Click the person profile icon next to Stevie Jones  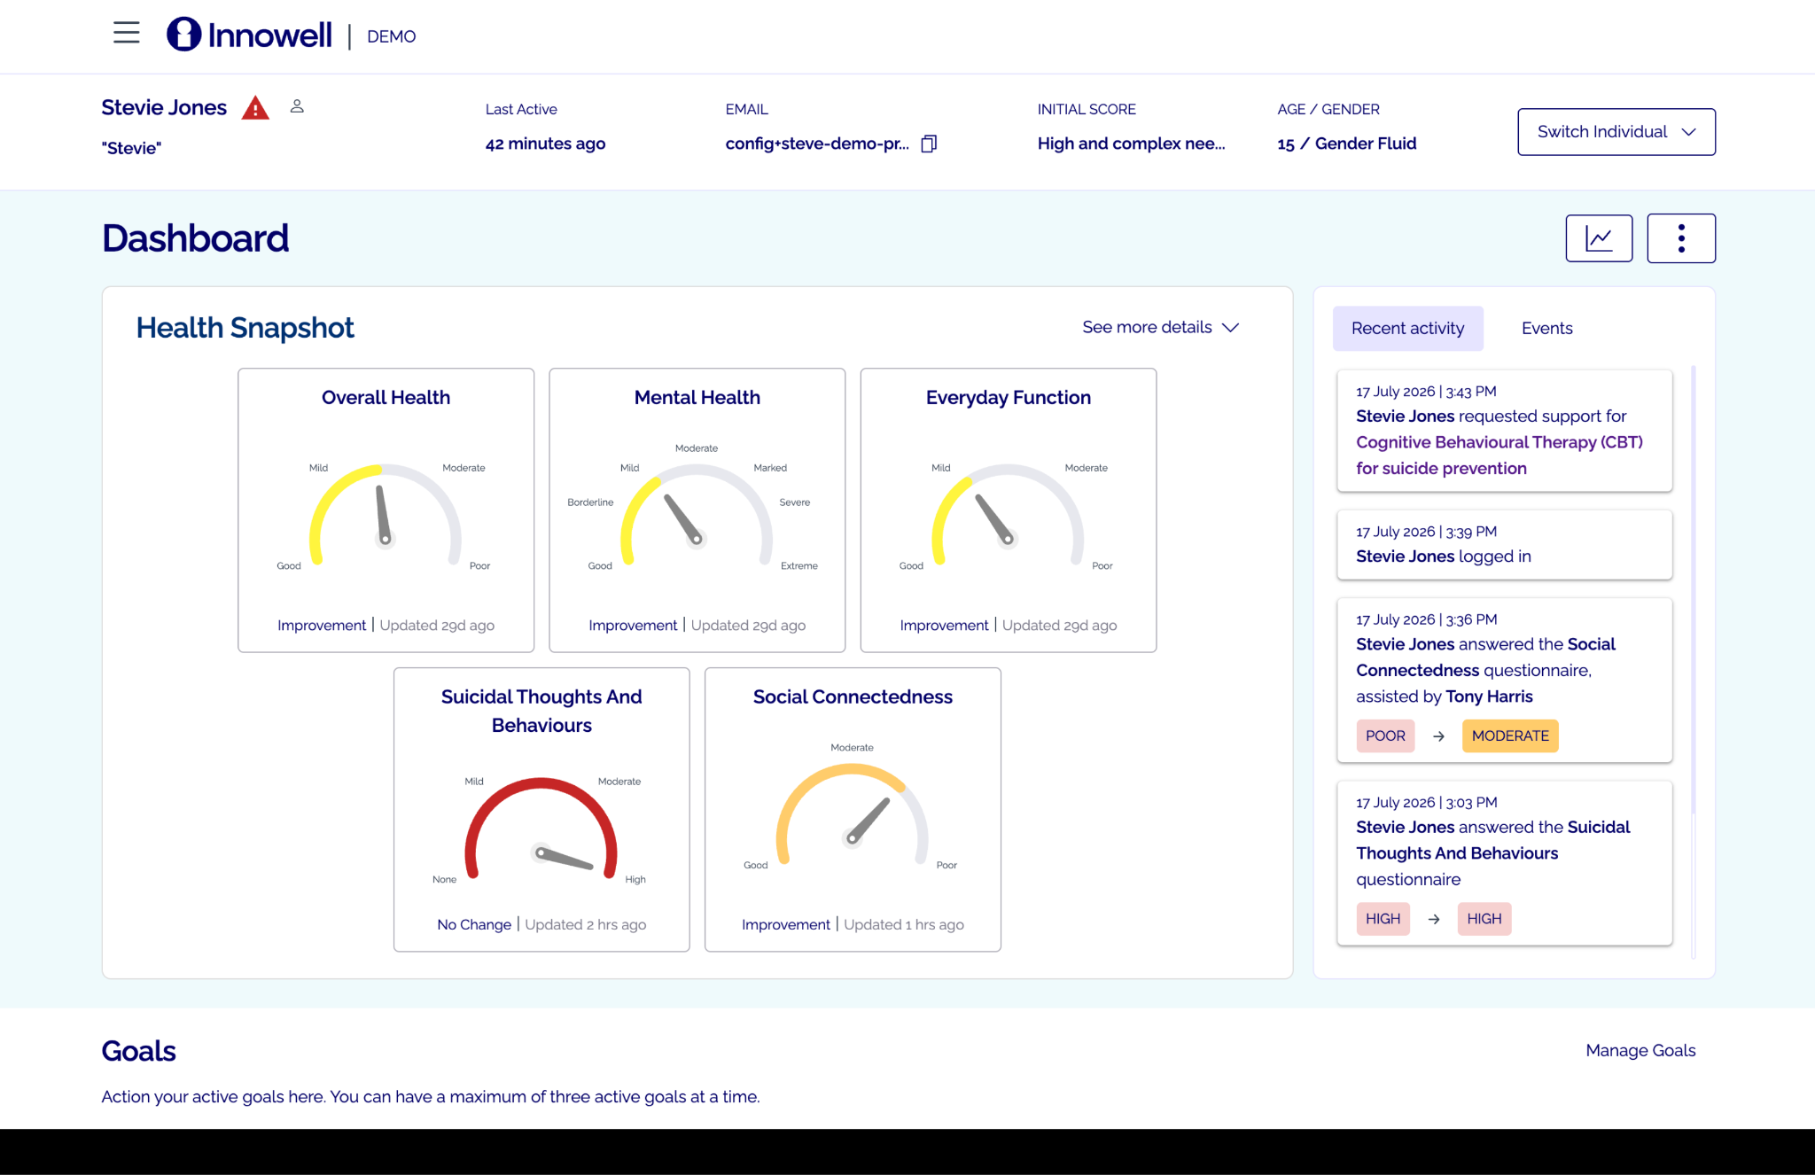(x=297, y=106)
